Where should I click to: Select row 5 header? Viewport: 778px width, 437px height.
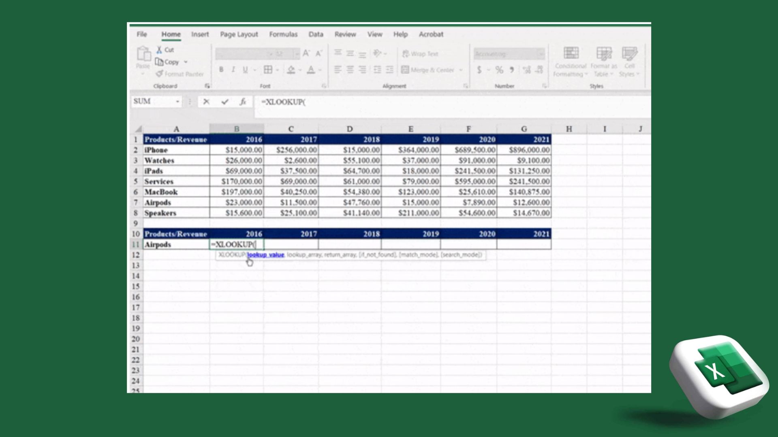(x=136, y=182)
